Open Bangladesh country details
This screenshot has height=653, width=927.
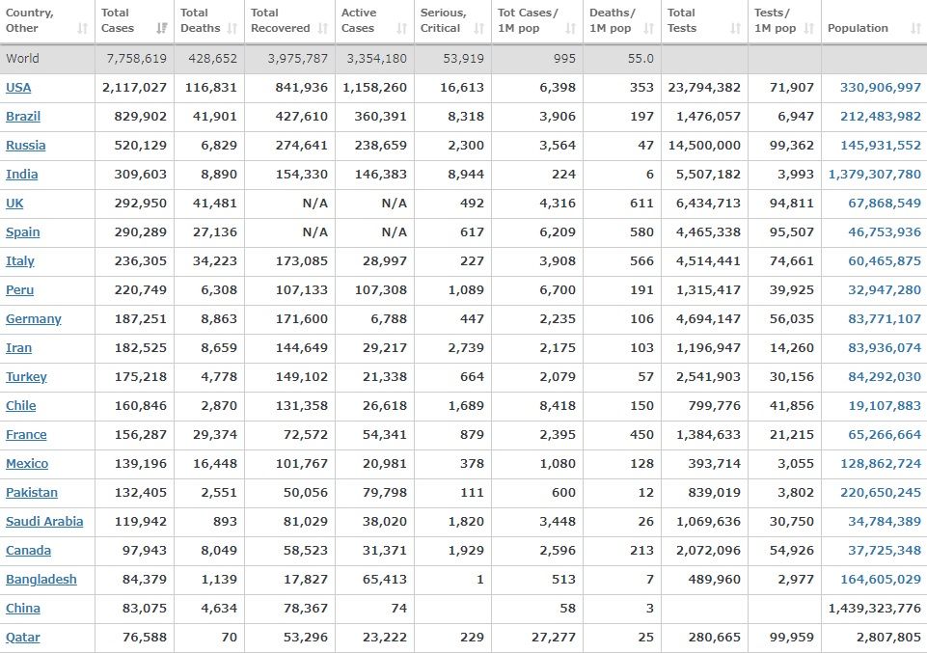pyautogui.click(x=41, y=580)
